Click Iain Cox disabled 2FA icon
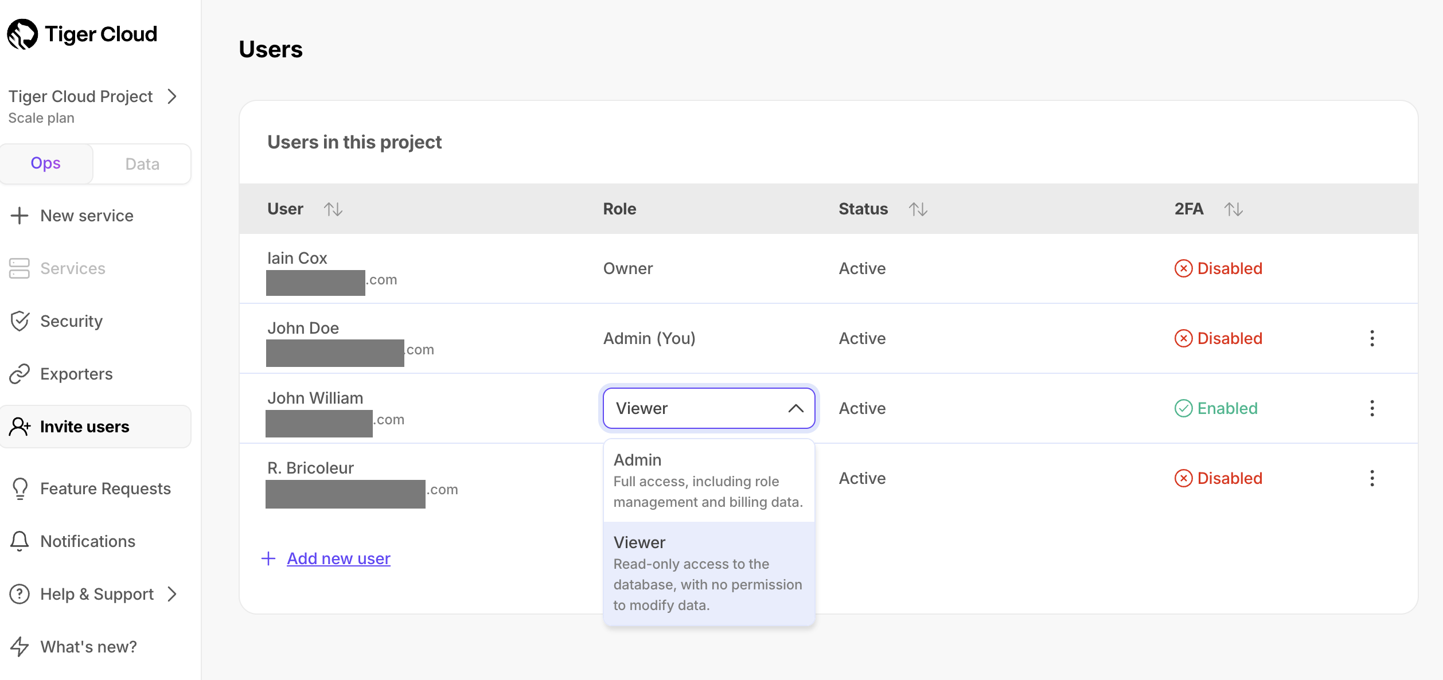1443x680 pixels. click(1183, 268)
